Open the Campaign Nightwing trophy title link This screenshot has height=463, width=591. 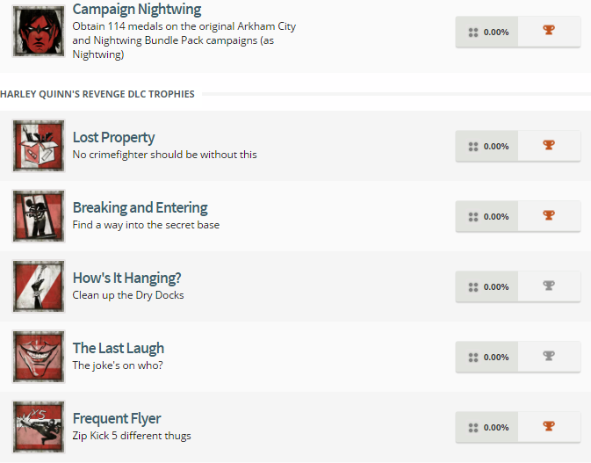point(136,10)
